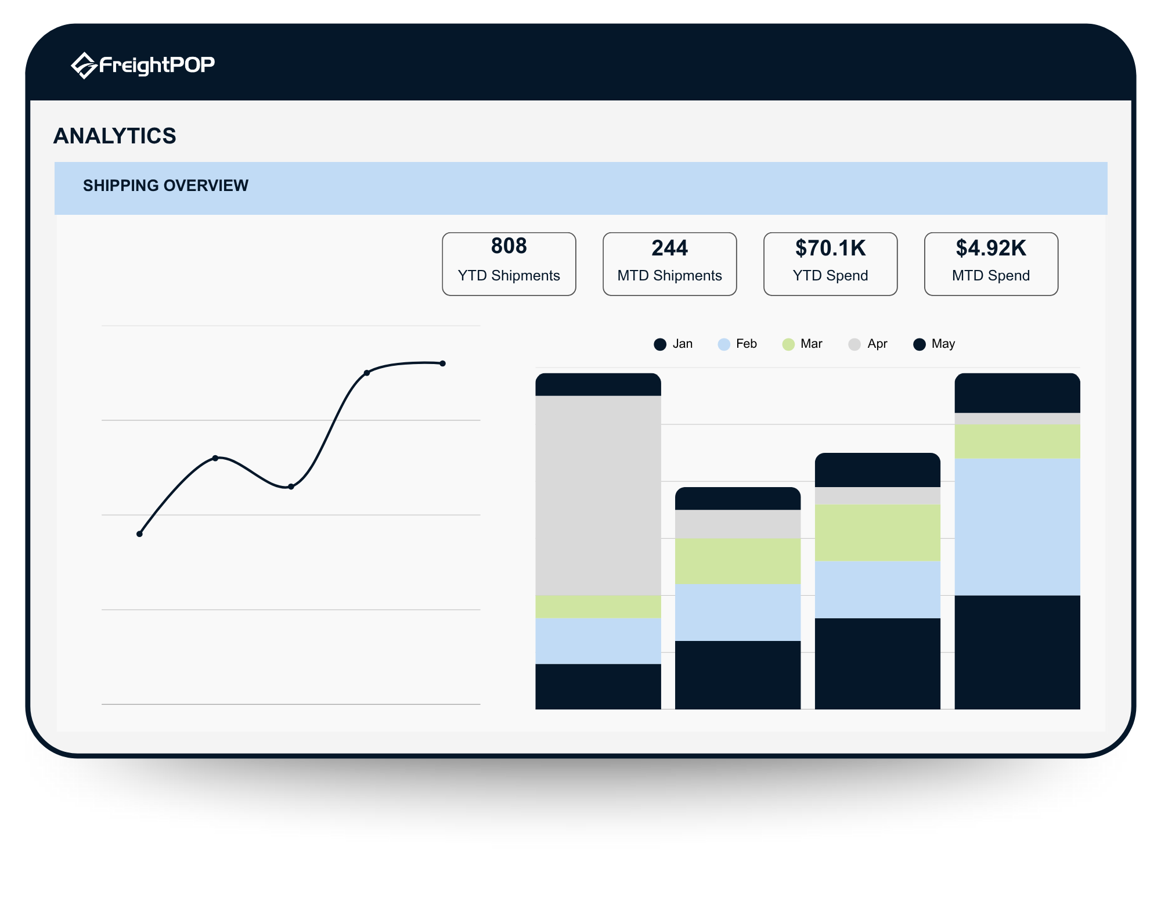Click the gray Apr segment of first bar

tap(598, 495)
